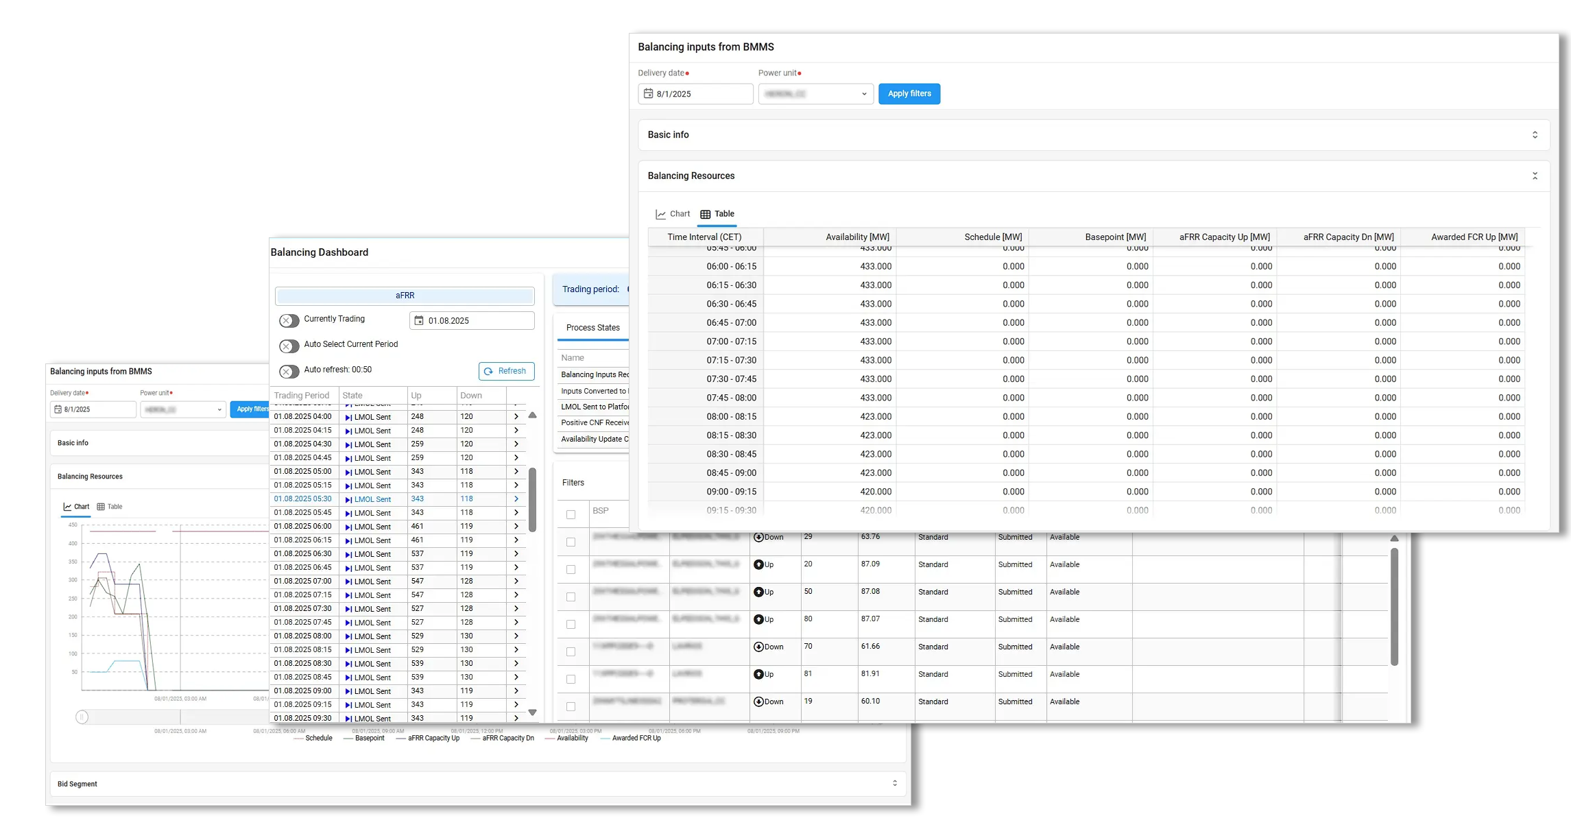The width and height of the screenshot is (1571, 827).
Task: Click the refresh icon in the Refresh button
Action: click(x=488, y=371)
